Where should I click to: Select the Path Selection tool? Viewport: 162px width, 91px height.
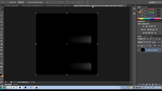[1, 60]
